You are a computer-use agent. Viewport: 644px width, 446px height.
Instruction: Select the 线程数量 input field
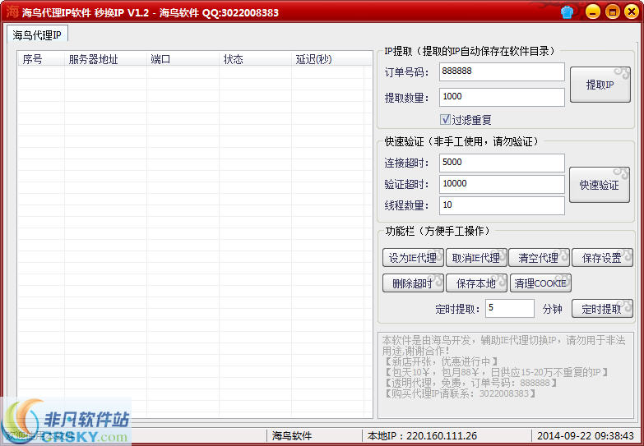click(501, 205)
